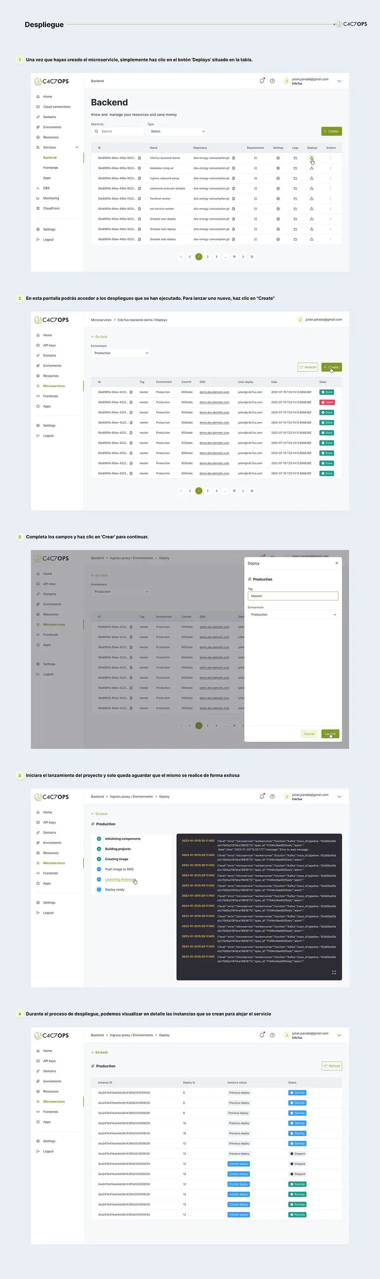The width and height of the screenshot is (380, 1279).
Task: Go to next page on Backend services pagination
Action: (243, 257)
